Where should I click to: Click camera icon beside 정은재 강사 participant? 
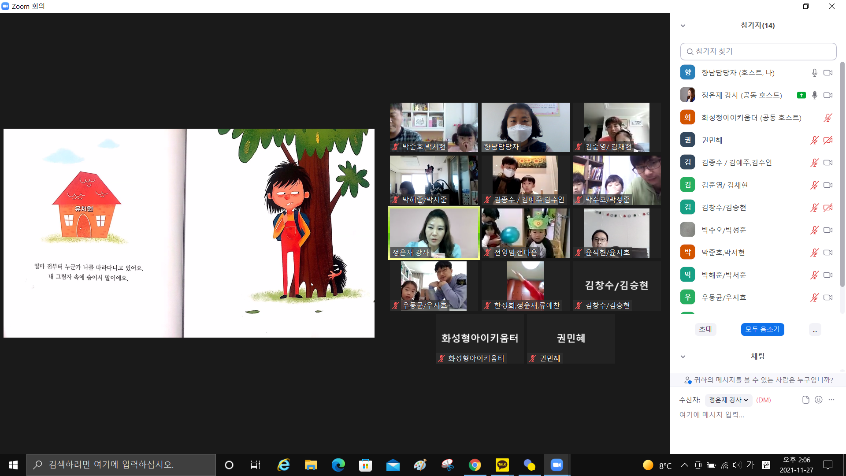coord(828,95)
